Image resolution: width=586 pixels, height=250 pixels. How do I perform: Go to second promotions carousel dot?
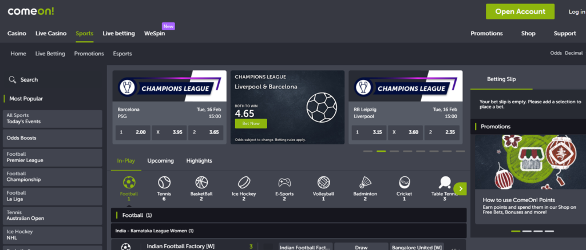coord(526,231)
